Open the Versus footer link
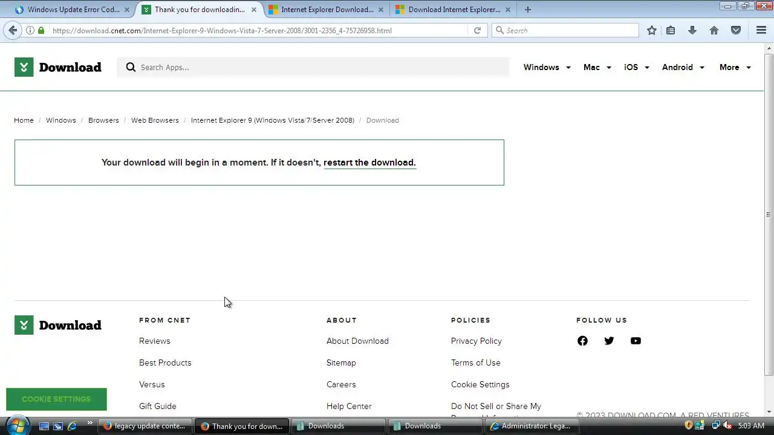This screenshot has height=435, width=774. [152, 384]
